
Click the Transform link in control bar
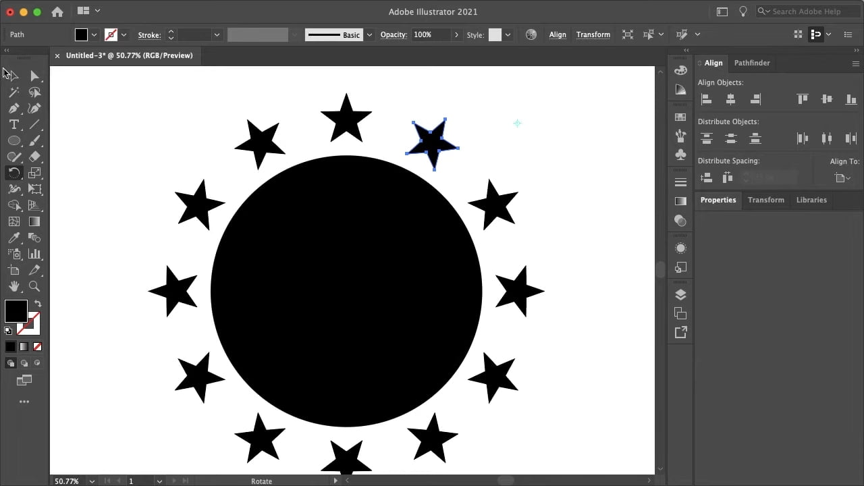point(593,34)
